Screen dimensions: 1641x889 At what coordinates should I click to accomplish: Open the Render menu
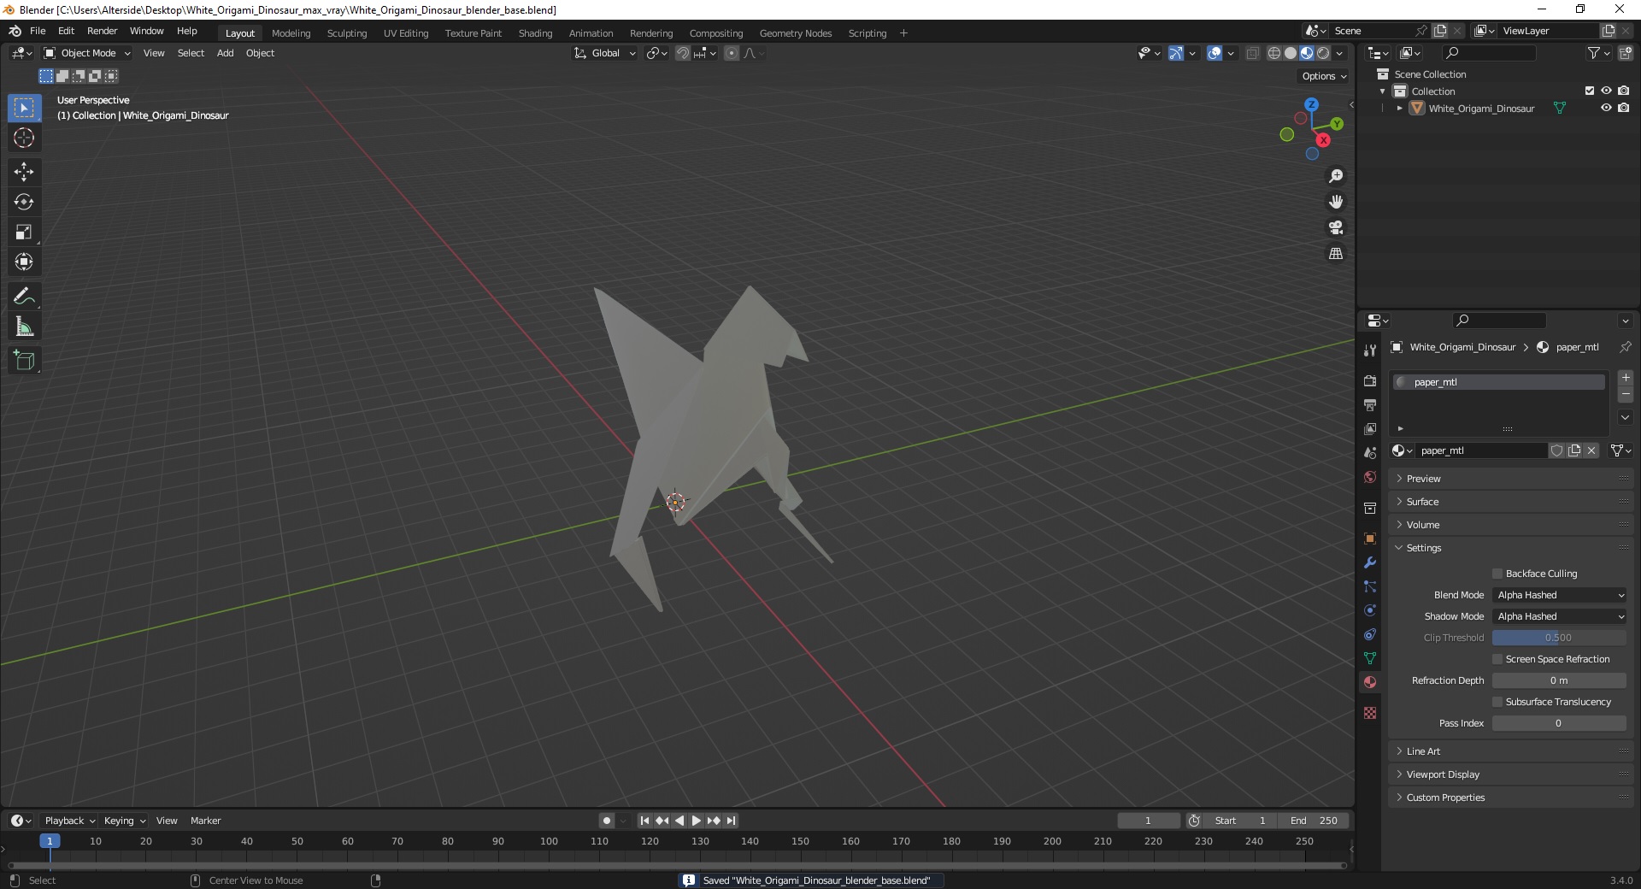tap(102, 31)
